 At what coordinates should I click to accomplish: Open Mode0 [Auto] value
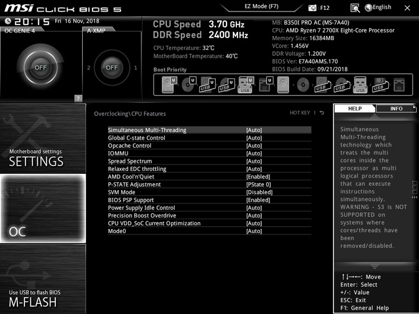point(254,231)
